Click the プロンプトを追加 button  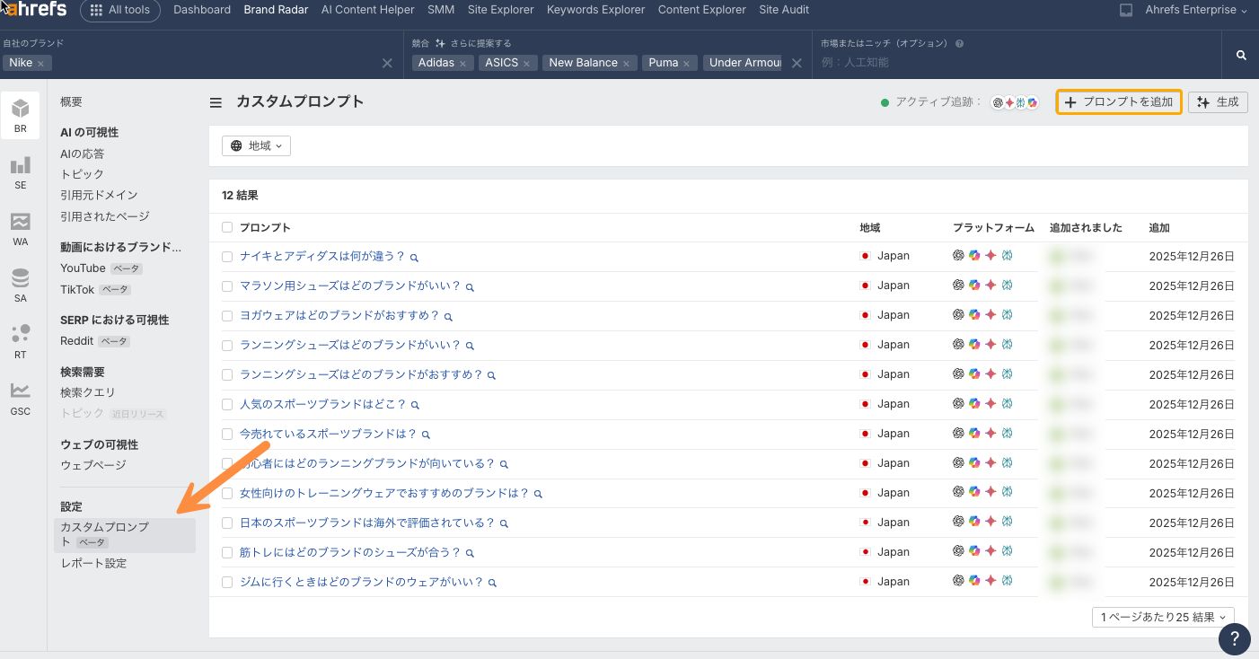tap(1118, 102)
